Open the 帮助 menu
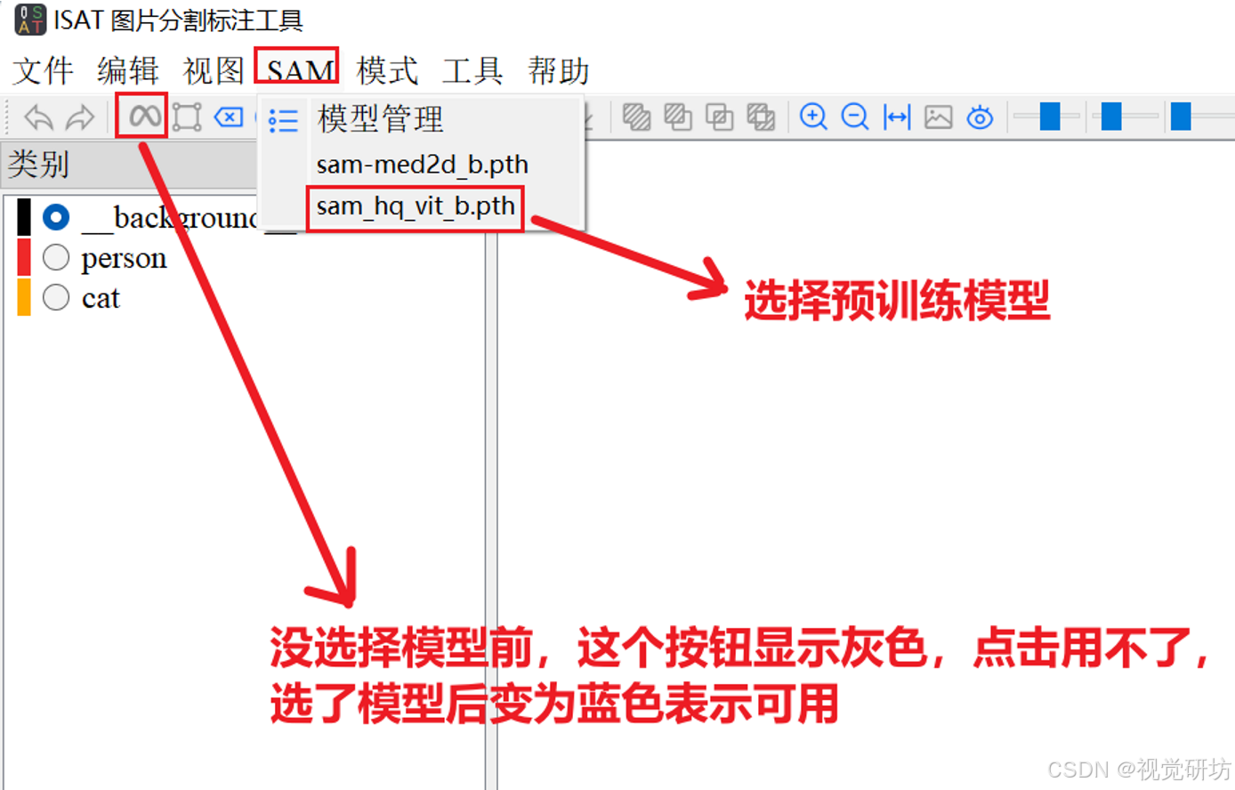This screenshot has width=1235, height=790. click(558, 70)
